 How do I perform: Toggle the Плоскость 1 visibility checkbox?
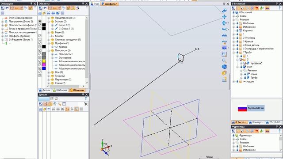[40, 54]
